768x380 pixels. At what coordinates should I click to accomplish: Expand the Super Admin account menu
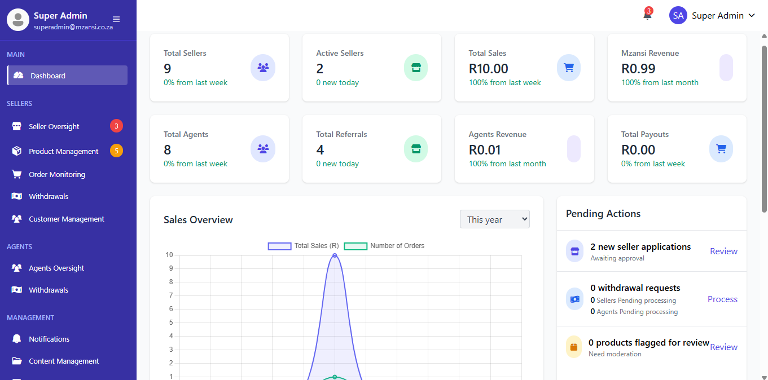pyautogui.click(x=712, y=16)
